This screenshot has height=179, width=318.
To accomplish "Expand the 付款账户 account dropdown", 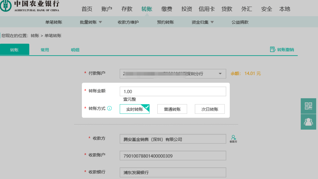I will point(220,74).
